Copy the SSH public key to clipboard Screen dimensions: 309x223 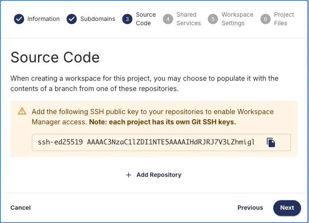point(271,142)
